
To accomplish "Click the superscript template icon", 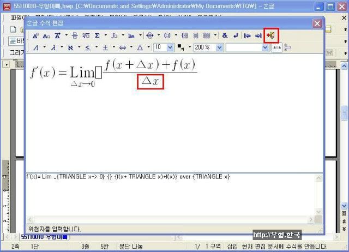I will pyautogui.click(x=35, y=35).
